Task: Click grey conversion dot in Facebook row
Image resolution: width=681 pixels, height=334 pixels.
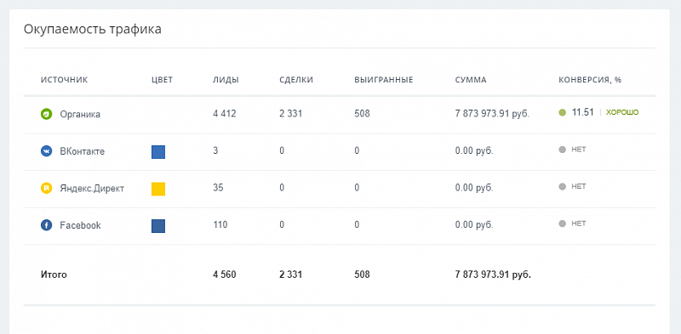Action: tap(563, 224)
